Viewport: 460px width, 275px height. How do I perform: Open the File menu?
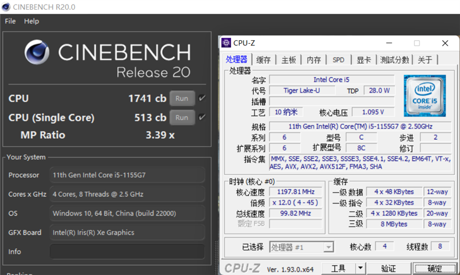[10, 21]
